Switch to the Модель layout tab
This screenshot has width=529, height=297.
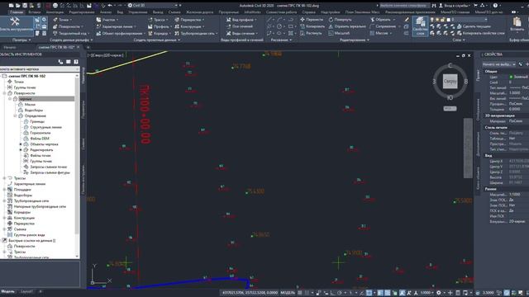pos(7,291)
